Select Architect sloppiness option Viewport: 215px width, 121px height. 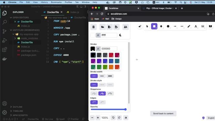(94, 93)
